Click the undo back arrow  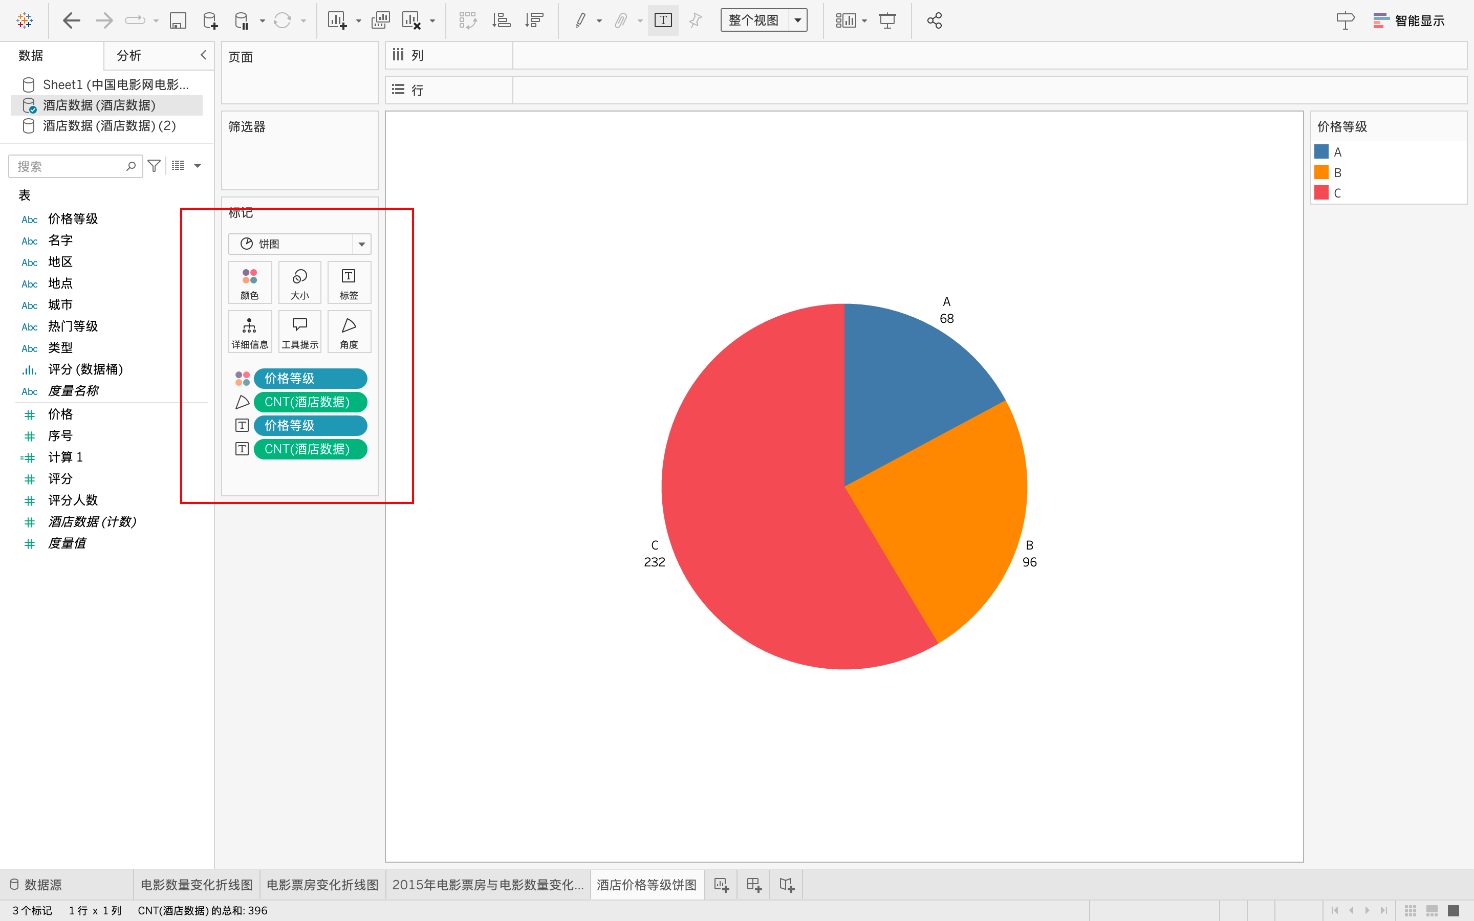coord(71,20)
